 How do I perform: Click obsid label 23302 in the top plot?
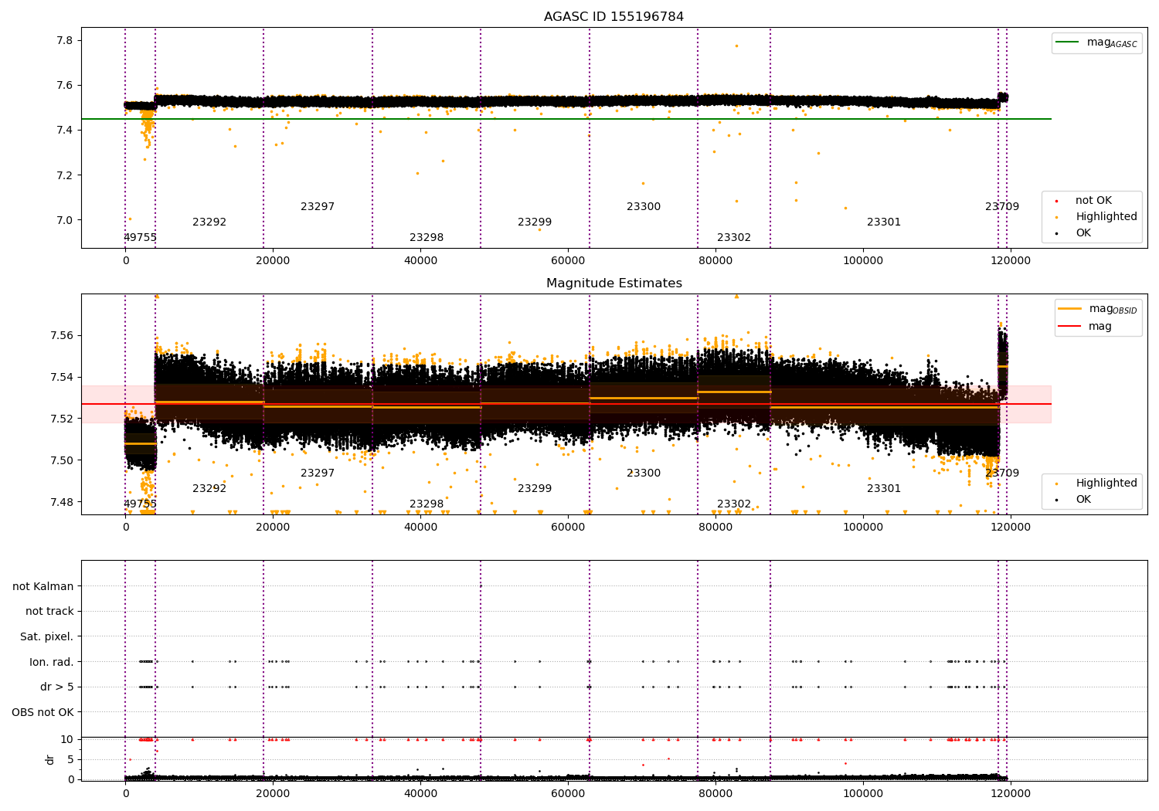point(734,238)
